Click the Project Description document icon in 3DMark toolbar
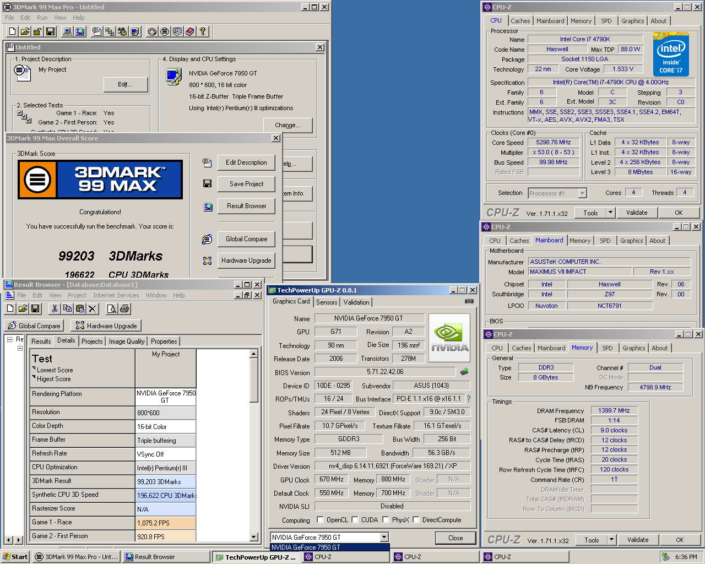This screenshot has width=705, height=564. click(97, 31)
